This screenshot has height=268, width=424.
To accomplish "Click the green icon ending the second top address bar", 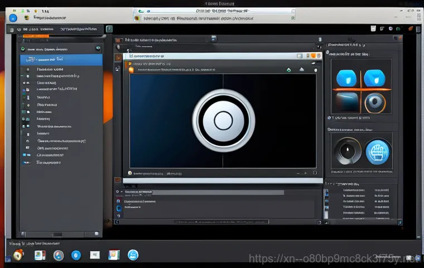I will (293, 18).
